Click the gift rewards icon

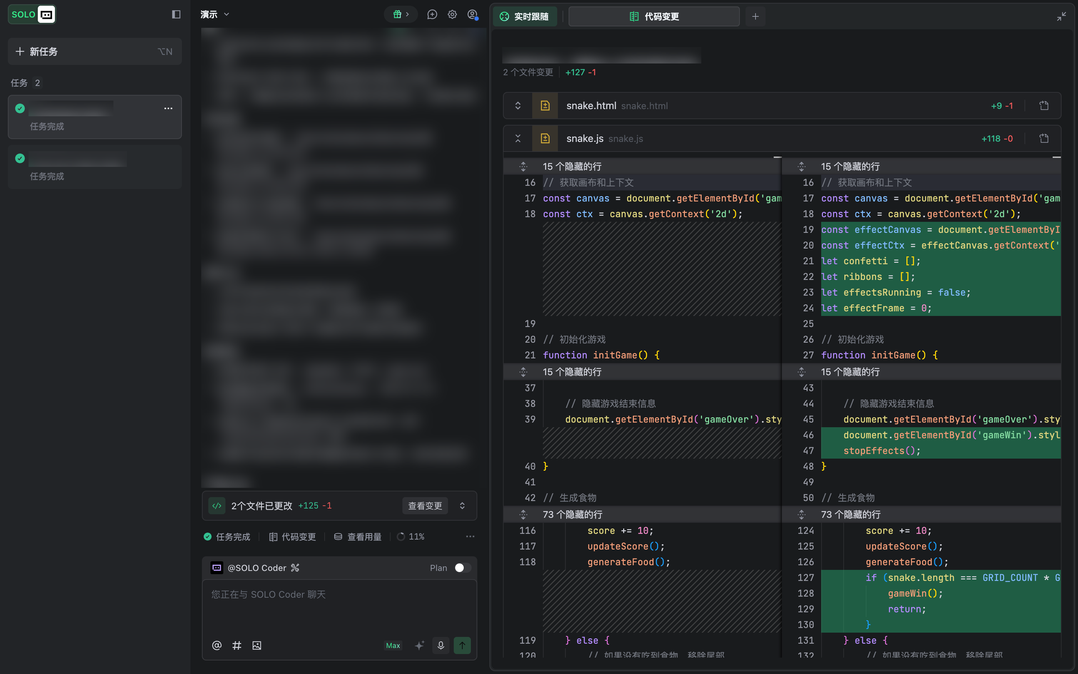coord(397,14)
